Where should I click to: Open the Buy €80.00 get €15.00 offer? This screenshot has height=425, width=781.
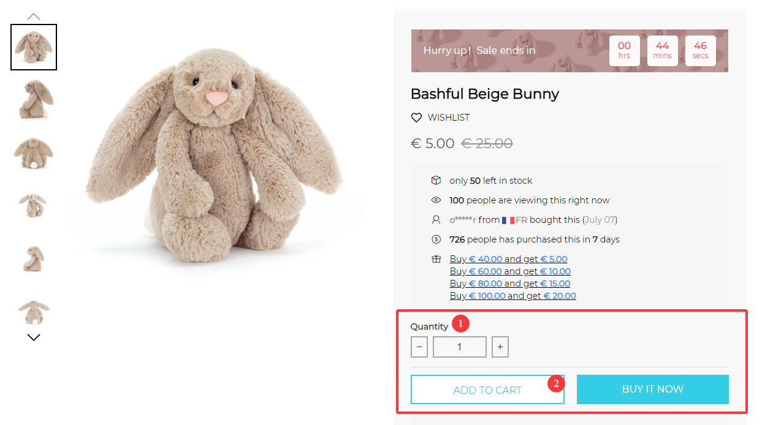point(510,284)
